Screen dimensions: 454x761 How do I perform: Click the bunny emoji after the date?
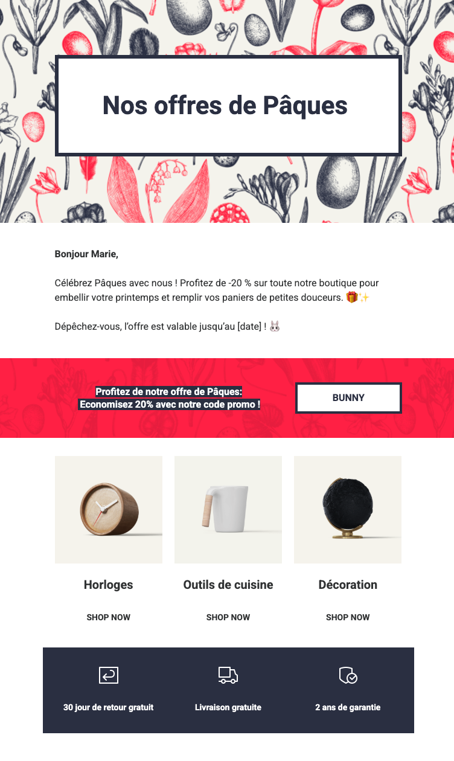click(275, 327)
